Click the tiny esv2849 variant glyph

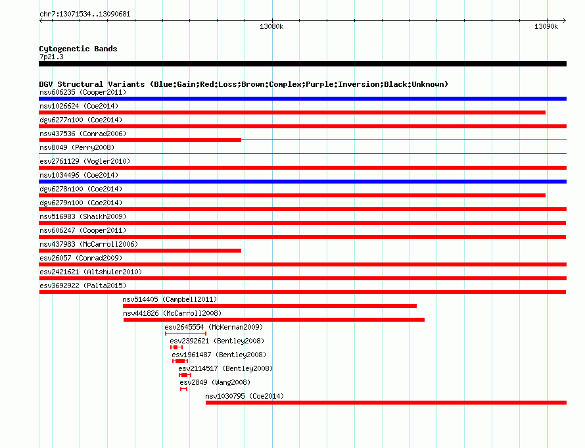click(x=183, y=389)
